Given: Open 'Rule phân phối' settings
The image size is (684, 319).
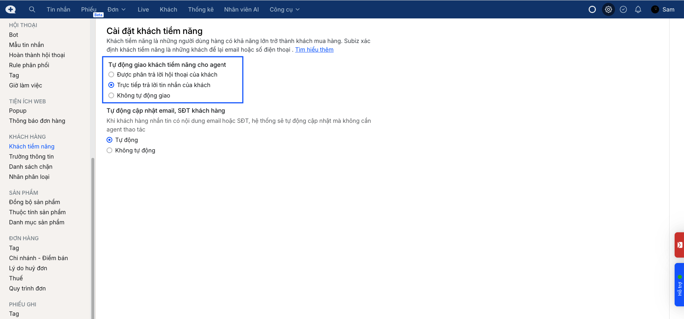Looking at the screenshot, I should click(x=29, y=65).
